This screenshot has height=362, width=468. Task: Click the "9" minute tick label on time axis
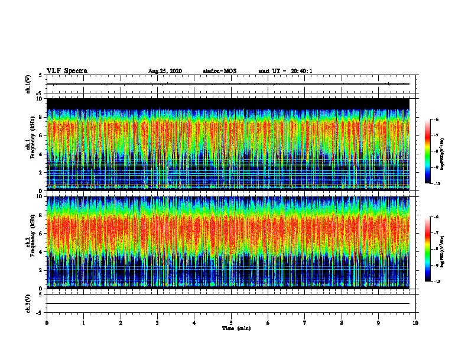(x=378, y=323)
